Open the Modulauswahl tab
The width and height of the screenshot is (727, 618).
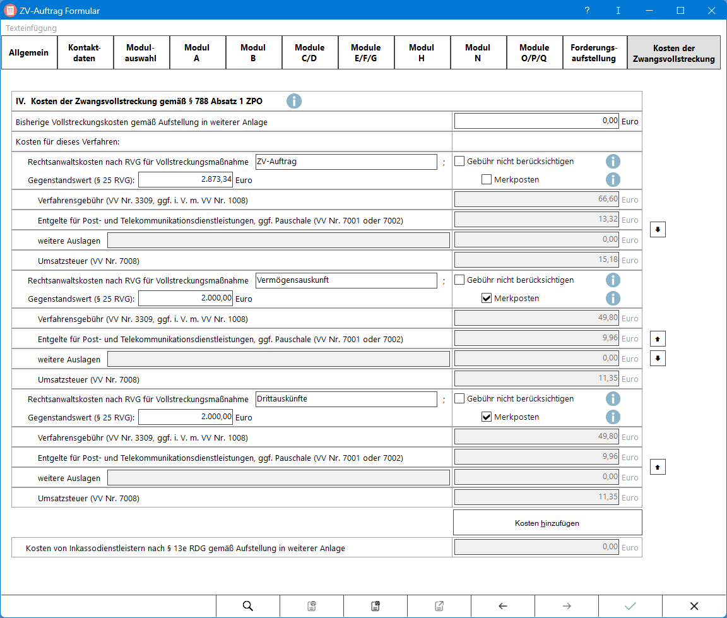click(x=141, y=52)
